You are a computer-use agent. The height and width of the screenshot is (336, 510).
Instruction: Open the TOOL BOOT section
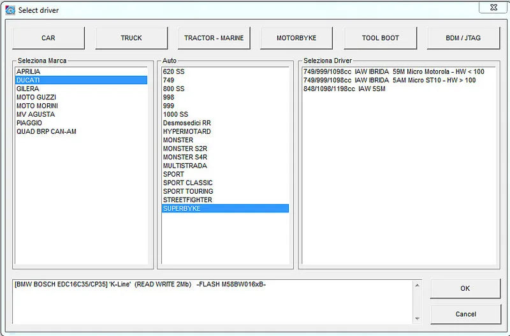(x=380, y=38)
